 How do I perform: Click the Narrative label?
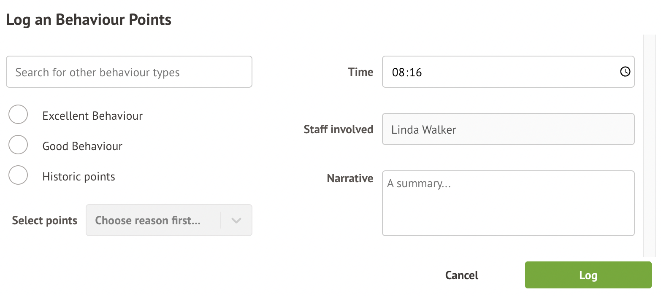(350, 178)
